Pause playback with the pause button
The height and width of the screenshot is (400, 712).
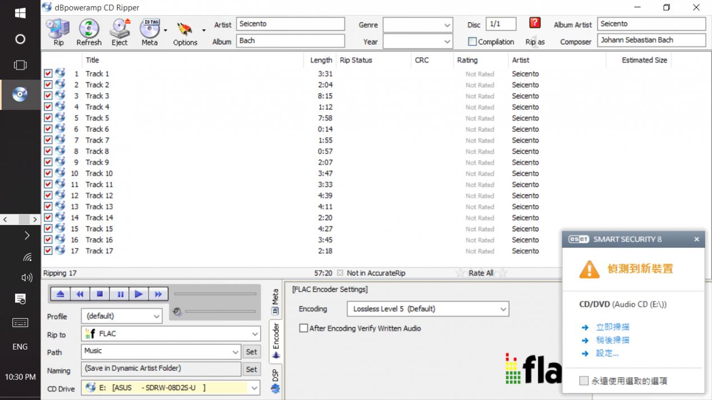(120, 294)
